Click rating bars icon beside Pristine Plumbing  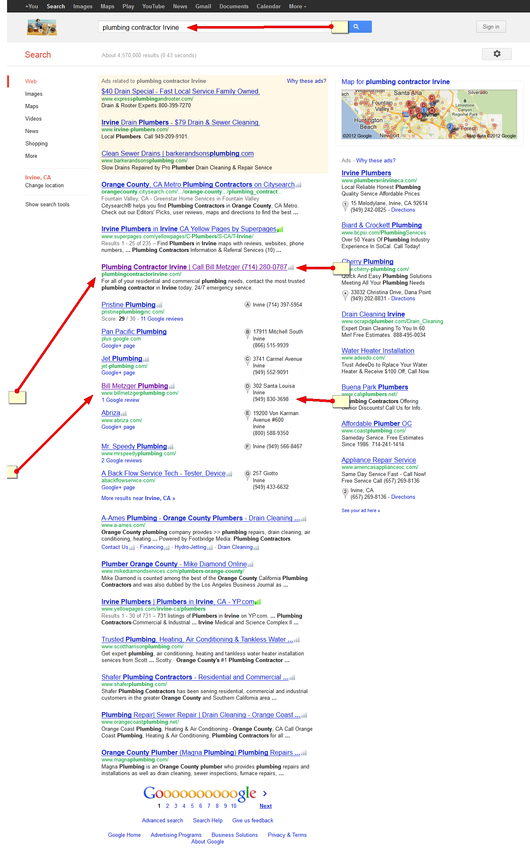click(x=159, y=305)
